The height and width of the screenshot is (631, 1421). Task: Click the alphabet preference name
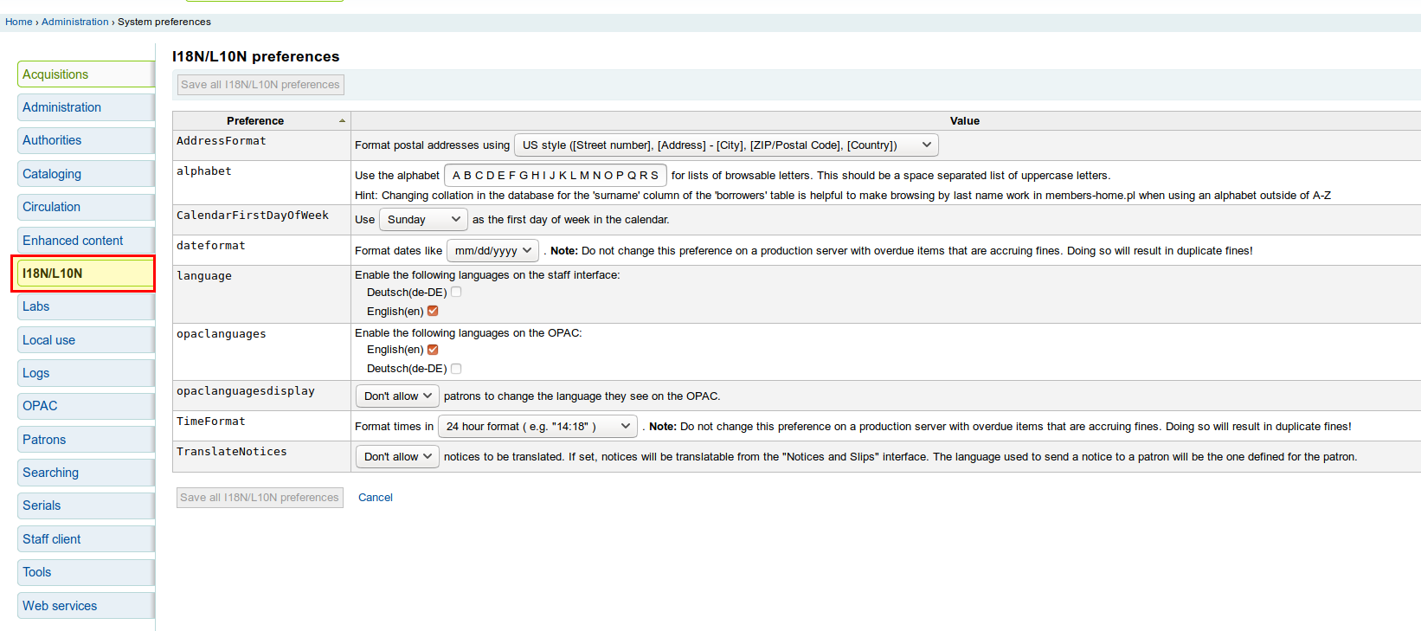(204, 171)
